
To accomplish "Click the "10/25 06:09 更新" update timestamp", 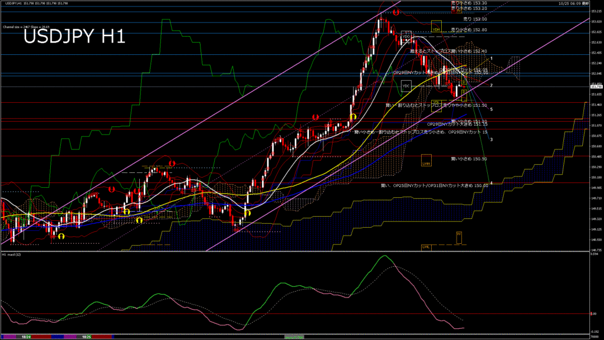I will pyautogui.click(x=573, y=4).
